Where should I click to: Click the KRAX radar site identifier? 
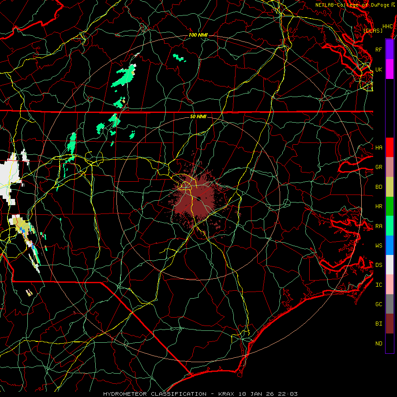pos(226,394)
